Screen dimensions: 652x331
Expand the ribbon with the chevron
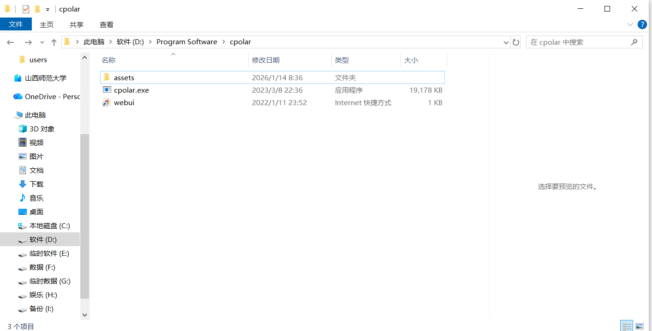pyautogui.click(x=630, y=24)
